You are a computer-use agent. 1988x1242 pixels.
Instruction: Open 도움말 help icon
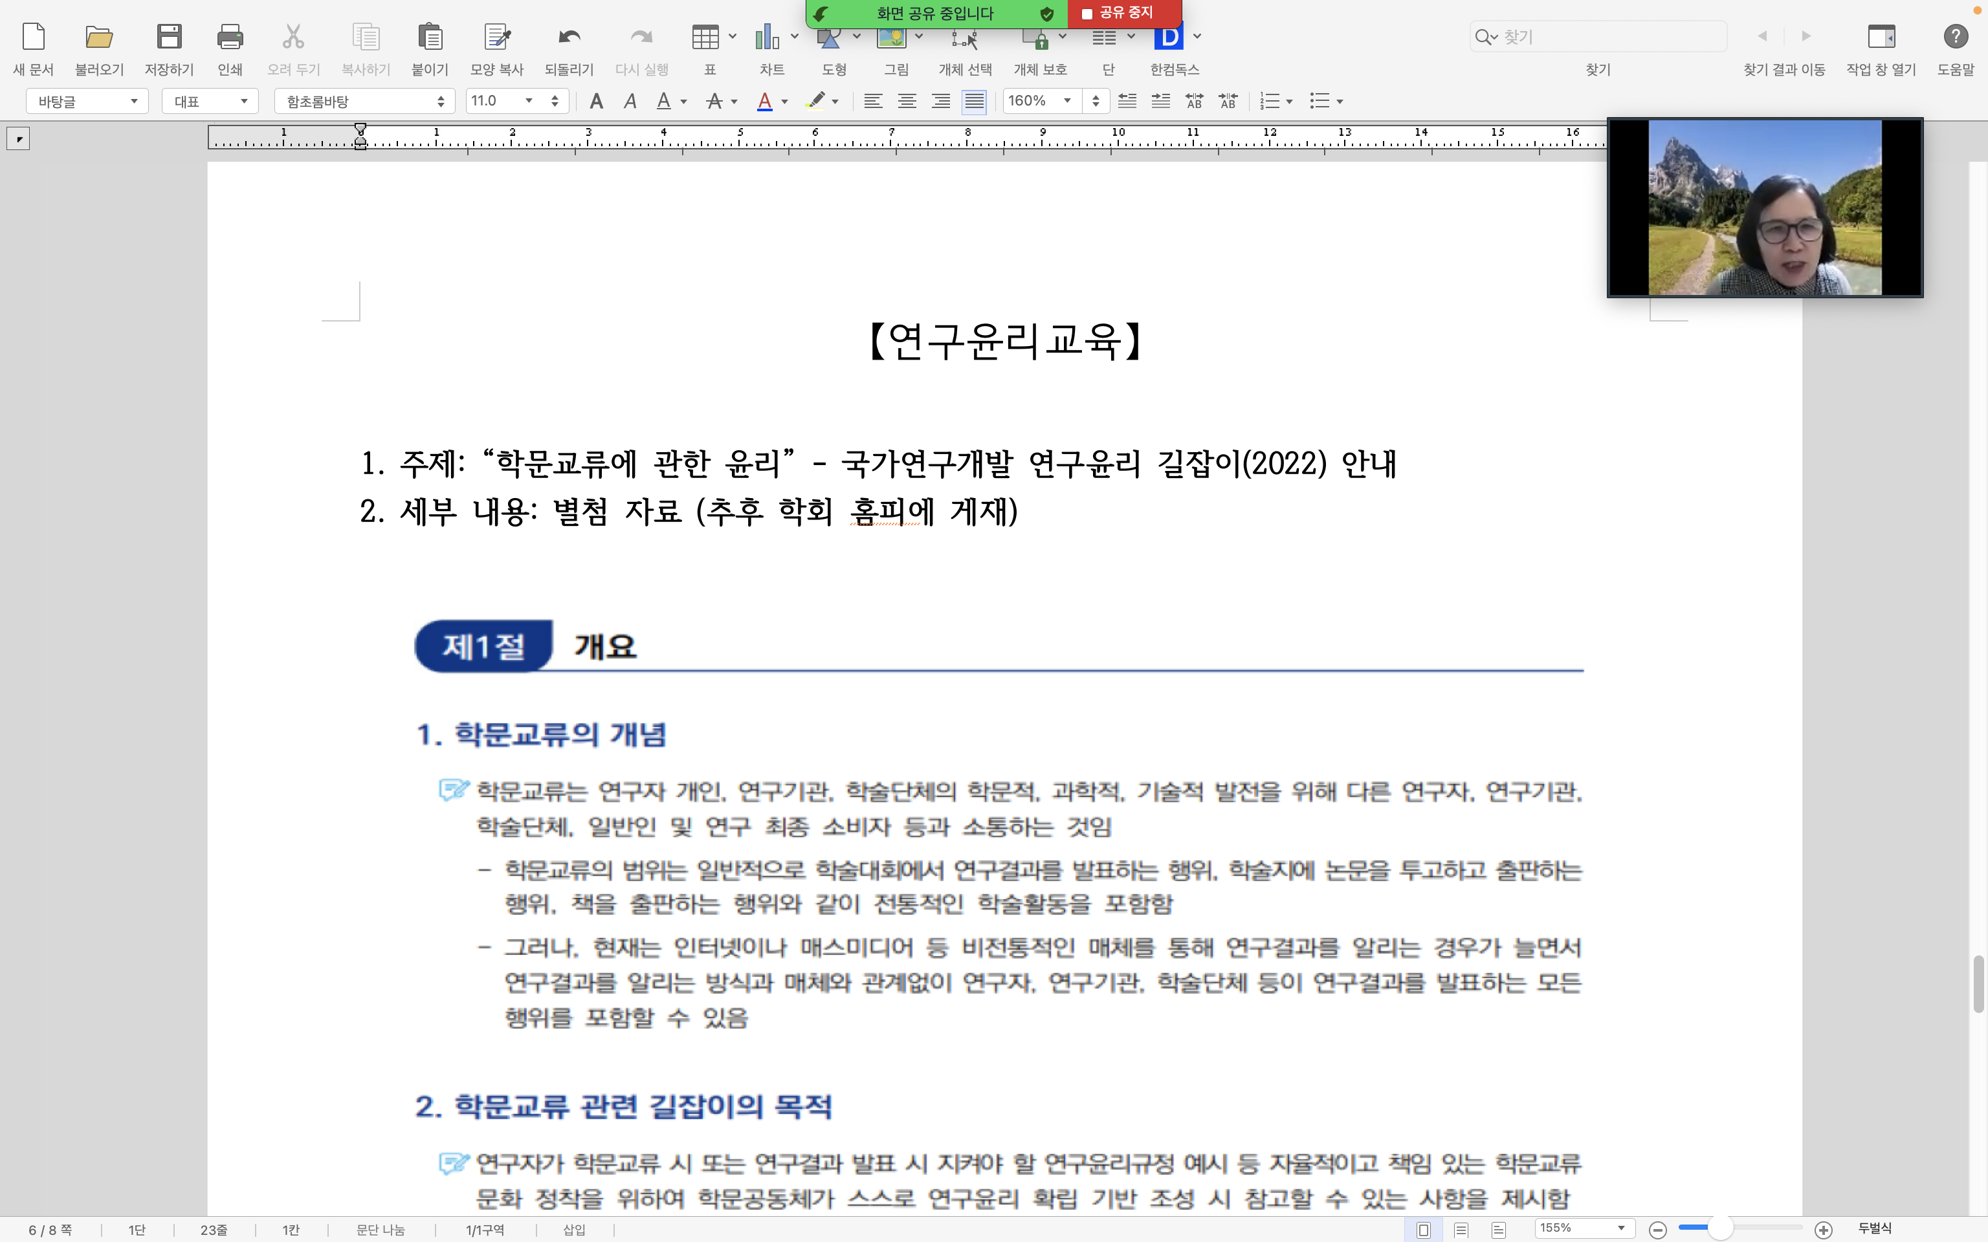1955,37
